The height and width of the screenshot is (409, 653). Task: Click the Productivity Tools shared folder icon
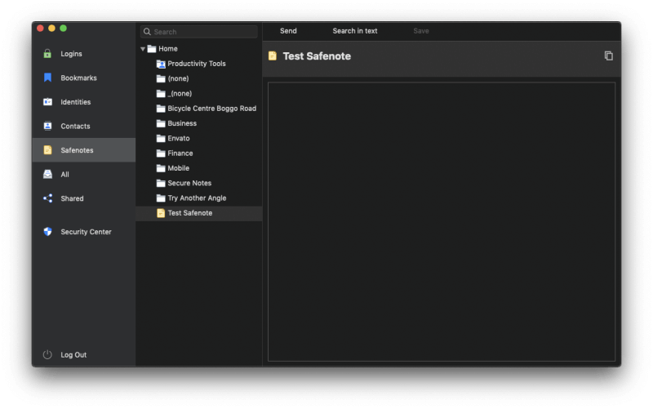coord(161,64)
